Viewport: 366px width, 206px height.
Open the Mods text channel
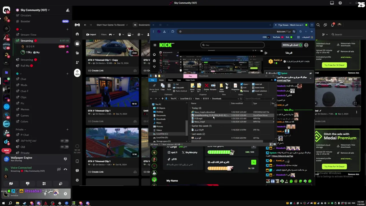(24, 85)
